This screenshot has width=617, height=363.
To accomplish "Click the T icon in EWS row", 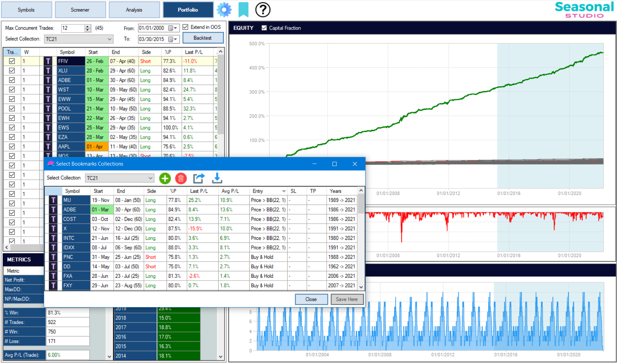I will (48, 127).
